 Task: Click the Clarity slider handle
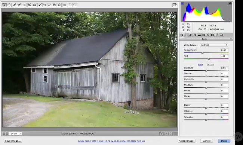[x=206, y=108]
